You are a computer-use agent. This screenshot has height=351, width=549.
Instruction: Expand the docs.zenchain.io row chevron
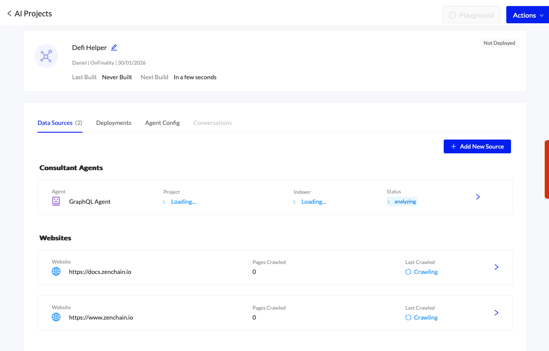496,267
